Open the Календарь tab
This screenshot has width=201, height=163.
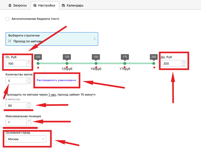[73, 5]
